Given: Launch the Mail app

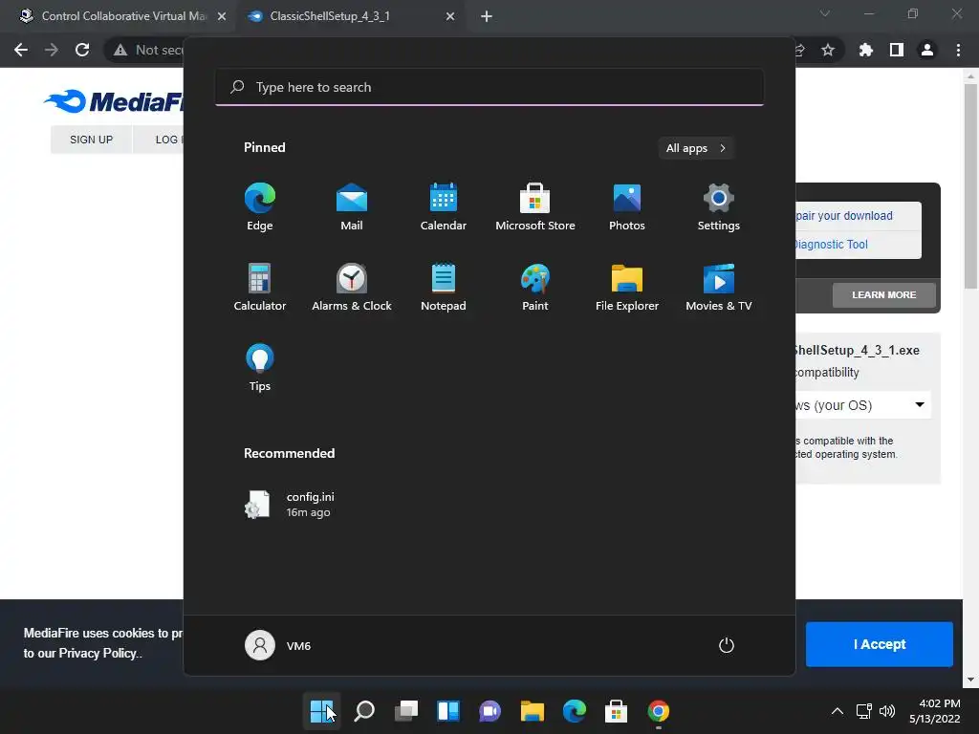Looking at the screenshot, I should [x=352, y=207].
